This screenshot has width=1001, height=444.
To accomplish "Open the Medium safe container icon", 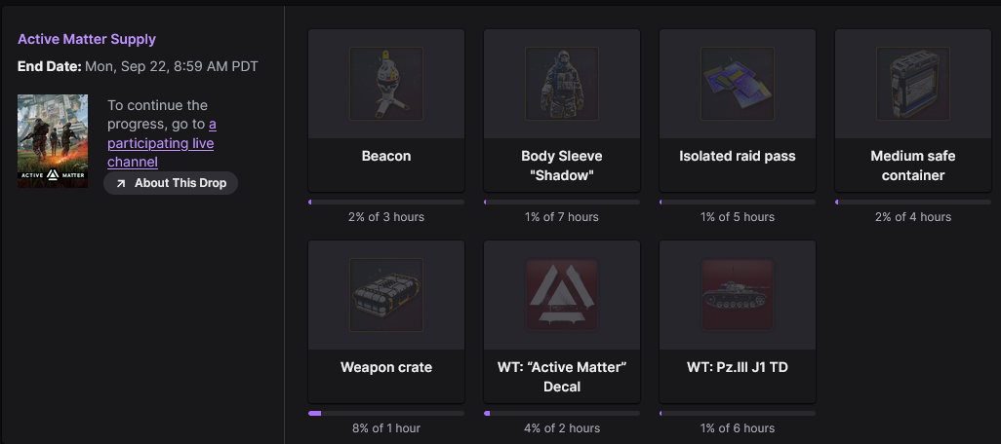I will [x=913, y=84].
